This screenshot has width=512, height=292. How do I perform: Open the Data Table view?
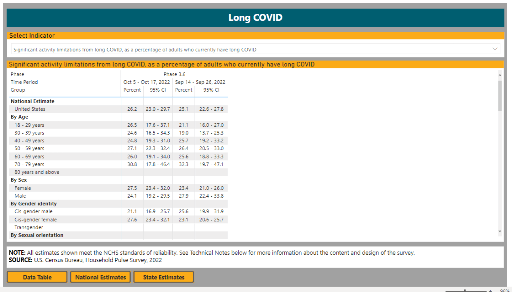[37, 277]
